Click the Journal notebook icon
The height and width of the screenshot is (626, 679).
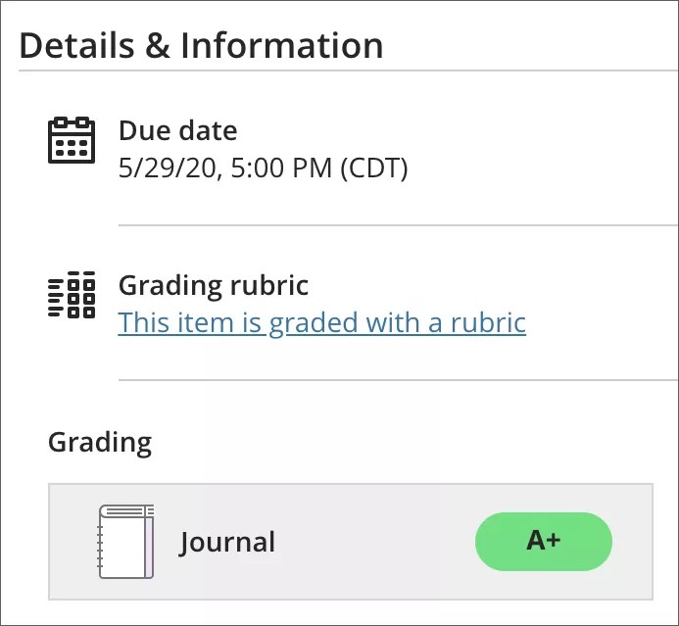click(126, 541)
